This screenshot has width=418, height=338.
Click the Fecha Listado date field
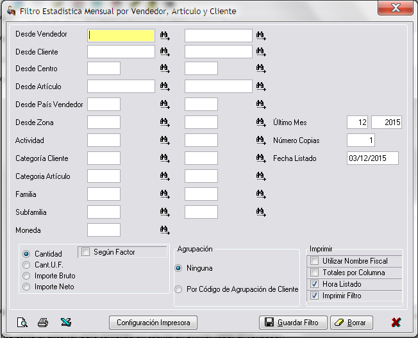[x=372, y=158]
